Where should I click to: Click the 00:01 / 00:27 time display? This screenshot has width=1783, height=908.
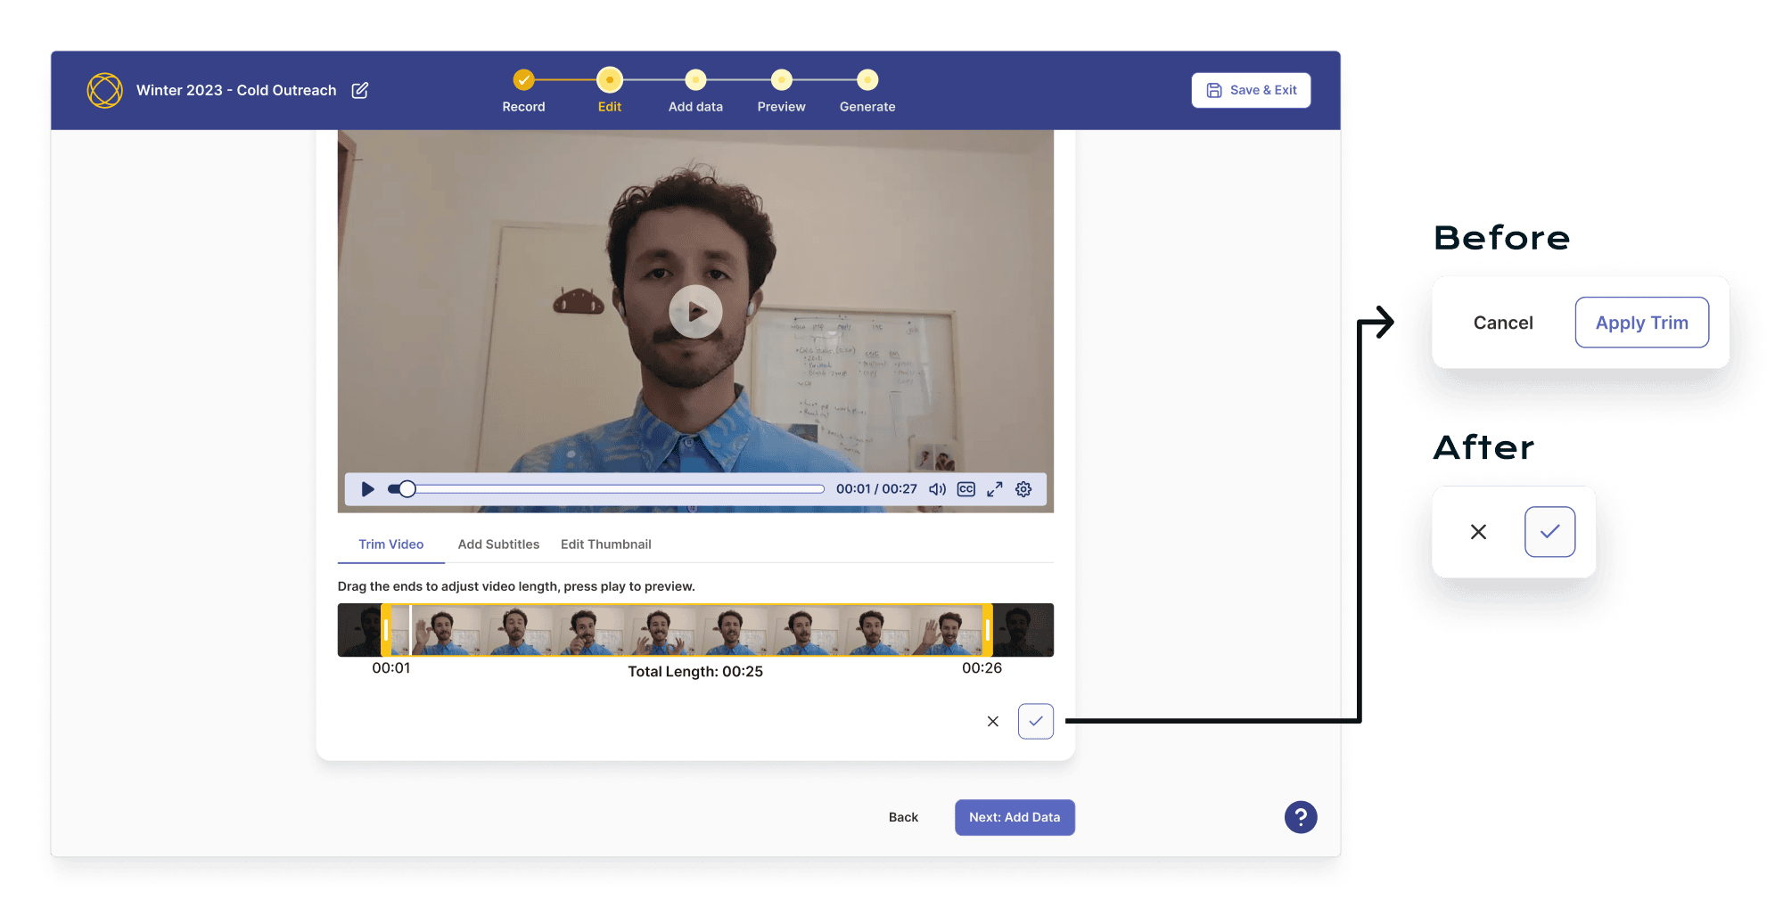(x=876, y=489)
